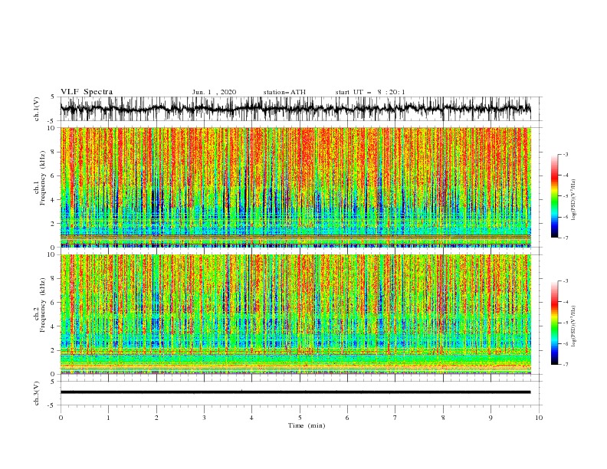
Task: Click the ch.3 flat black trace
Action: (x=295, y=392)
